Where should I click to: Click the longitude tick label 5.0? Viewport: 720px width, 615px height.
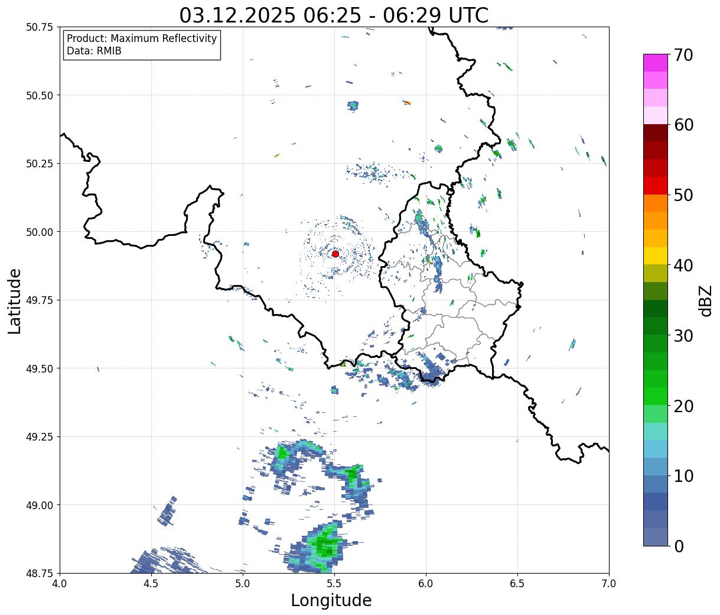pyautogui.click(x=243, y=584)
